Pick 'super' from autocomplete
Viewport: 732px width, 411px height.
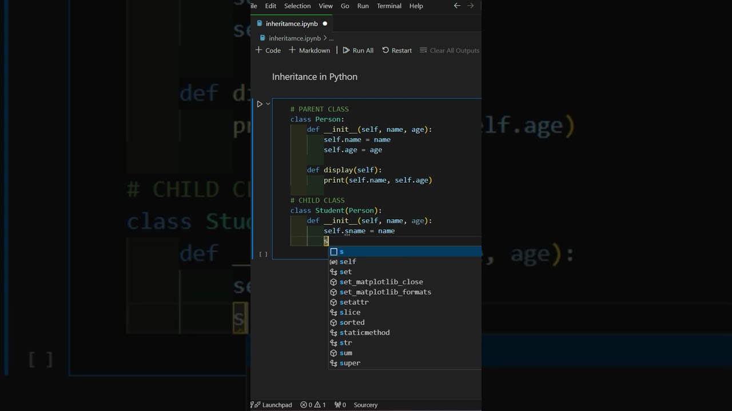click(x=405, y=363)
